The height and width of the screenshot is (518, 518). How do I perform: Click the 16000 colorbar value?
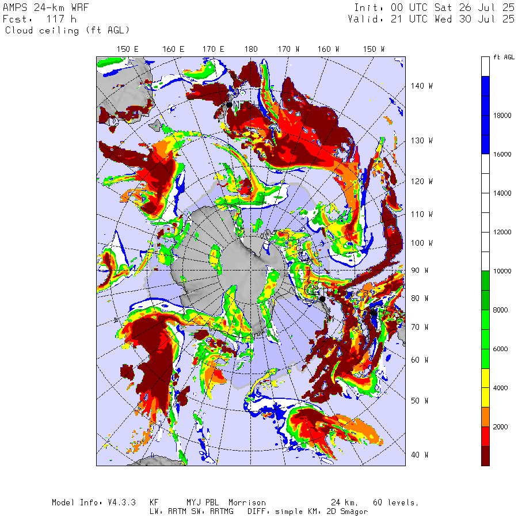coord(502,154)
